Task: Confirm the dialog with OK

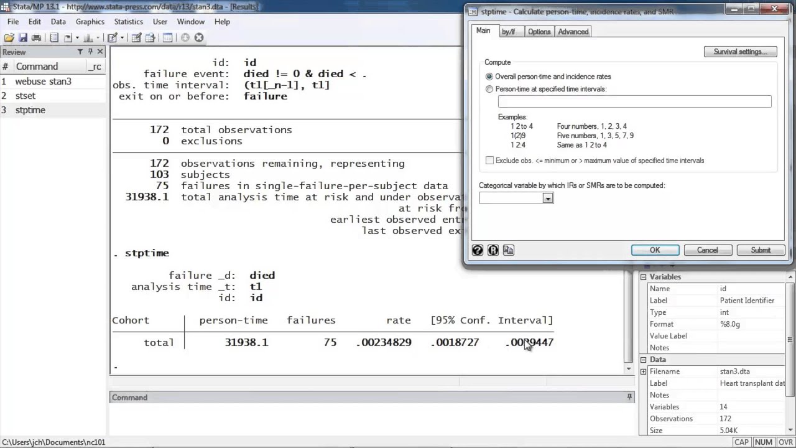Action: coord(655,250)
